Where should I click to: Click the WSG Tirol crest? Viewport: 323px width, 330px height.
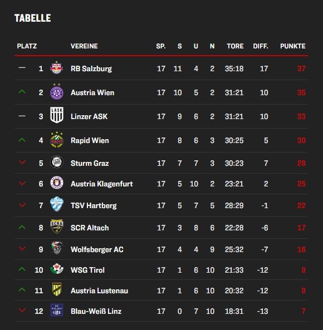tap(57, 269)
